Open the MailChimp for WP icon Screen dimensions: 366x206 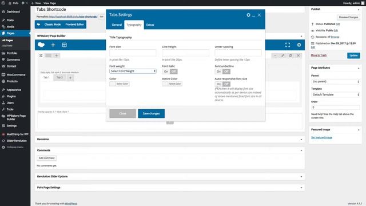click(x=3, y=134)
